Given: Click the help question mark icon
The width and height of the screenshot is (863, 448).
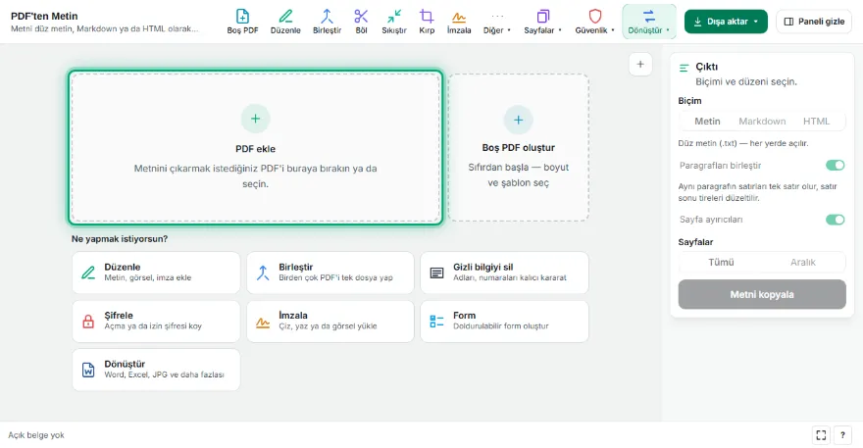Looking at the screenshot, I should pos(842,435).
